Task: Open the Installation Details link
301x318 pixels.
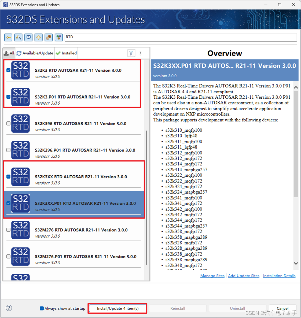Action: (x=279, y=276)
